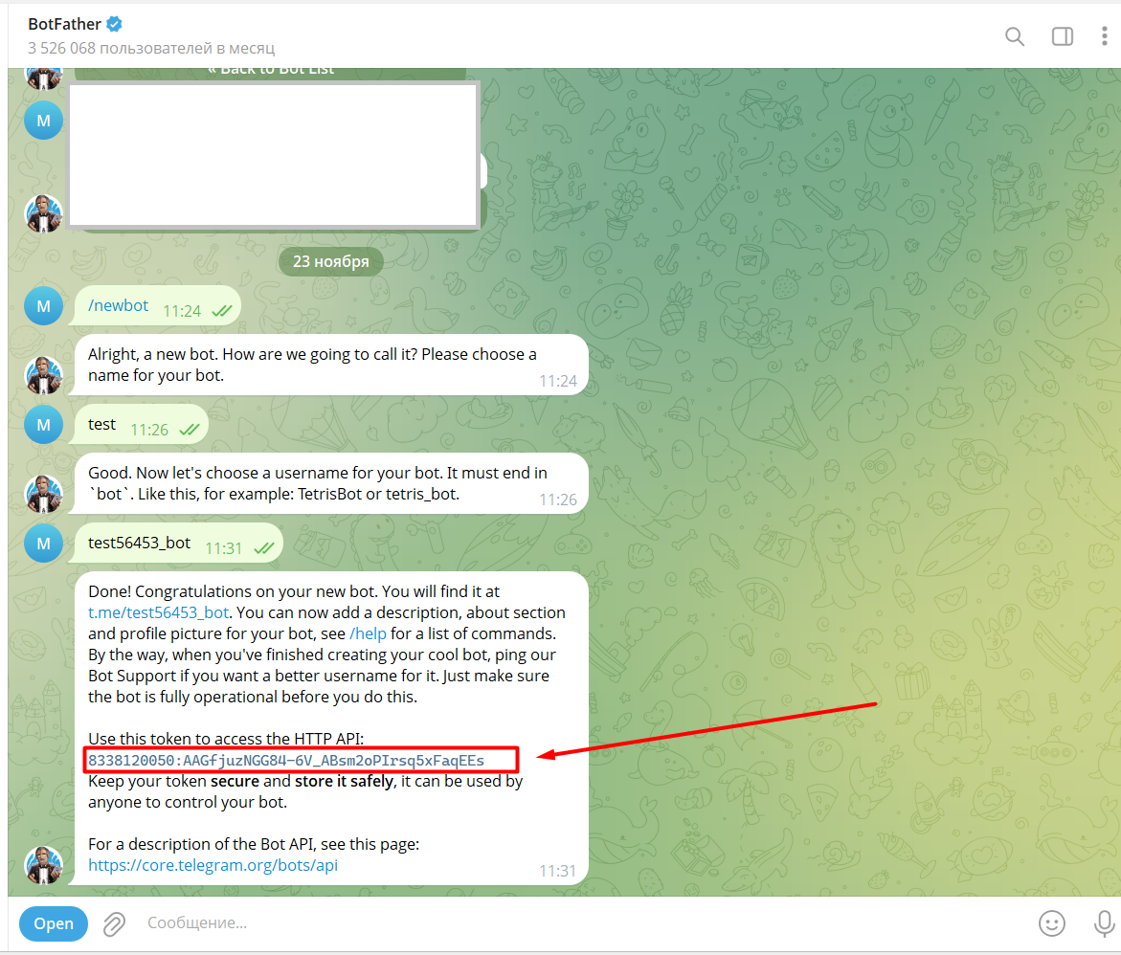This screenshot has height=955, width=1121.
Task: Open the t.me/test56453_bot link
Action: [x=158, y=612]
